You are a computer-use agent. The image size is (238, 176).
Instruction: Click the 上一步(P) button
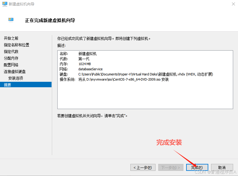(x=143, y=167)
